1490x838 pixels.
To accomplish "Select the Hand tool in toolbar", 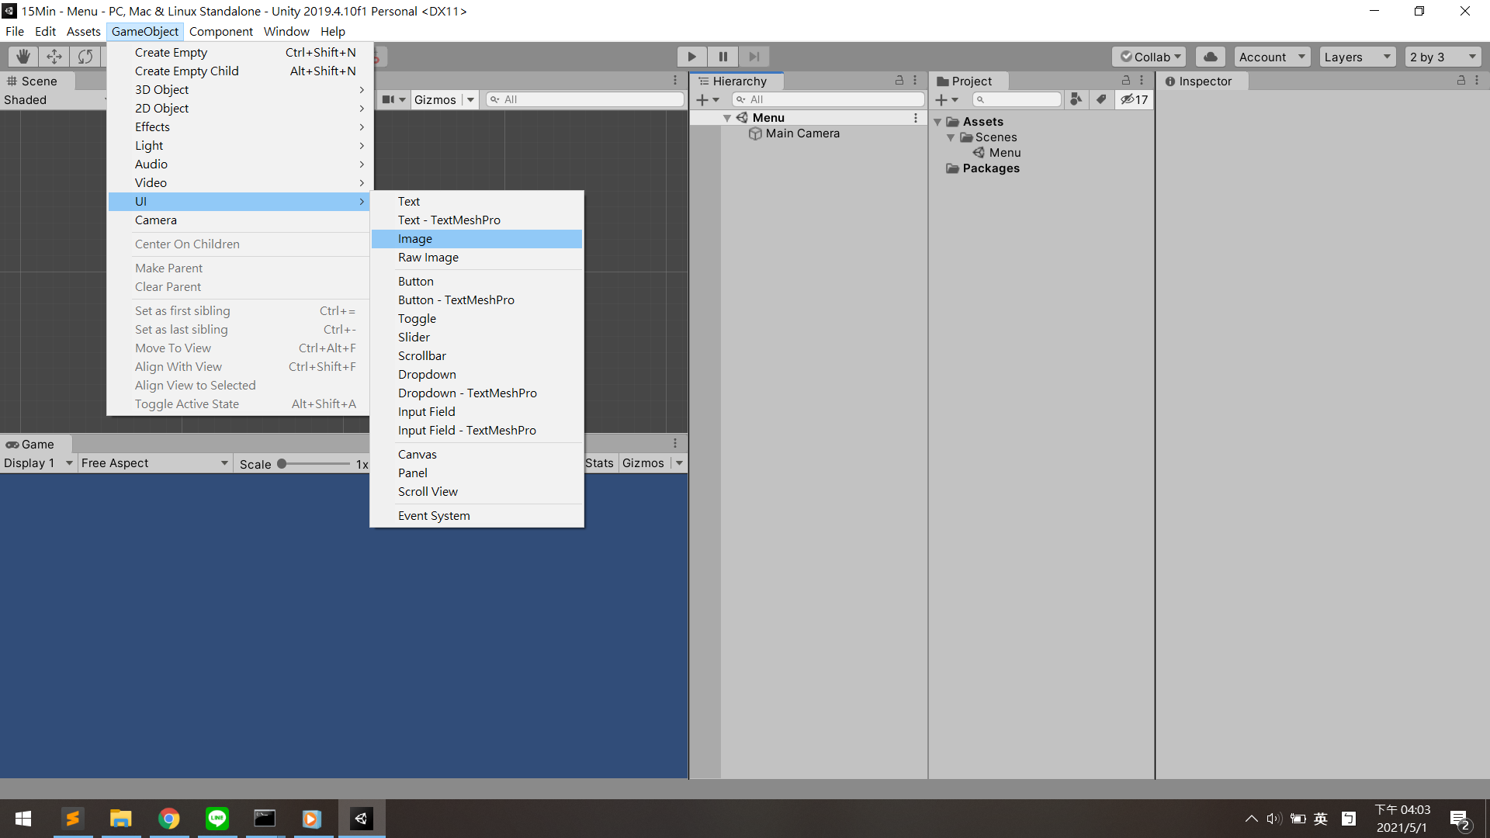I will [23, 57].
